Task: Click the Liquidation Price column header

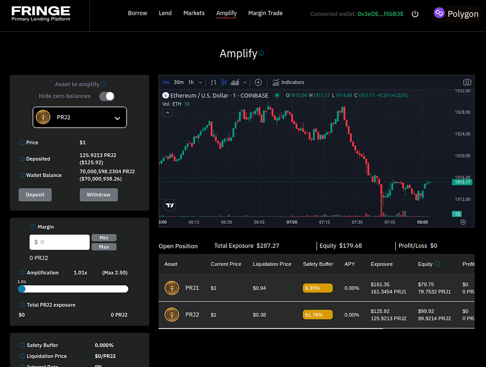Action: coord(272,264)
